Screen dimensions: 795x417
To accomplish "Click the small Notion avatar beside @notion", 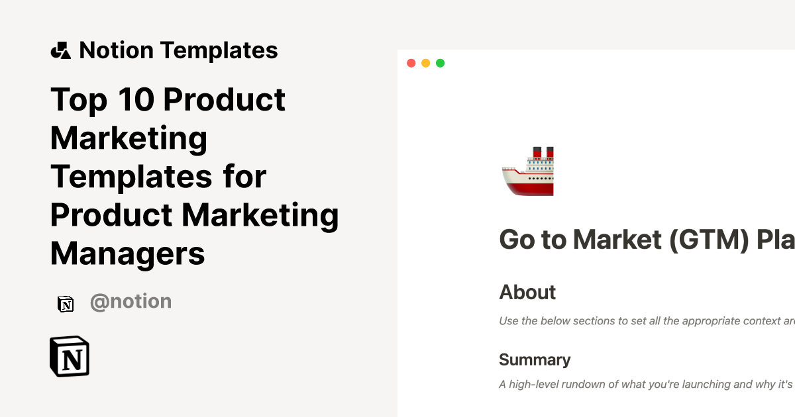I will (x=66, y=304).
